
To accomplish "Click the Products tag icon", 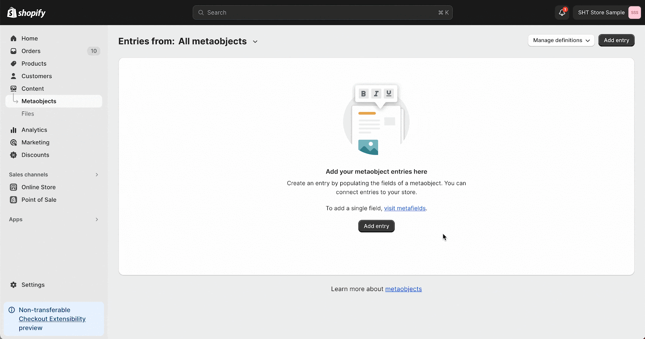I will point(13,64).
